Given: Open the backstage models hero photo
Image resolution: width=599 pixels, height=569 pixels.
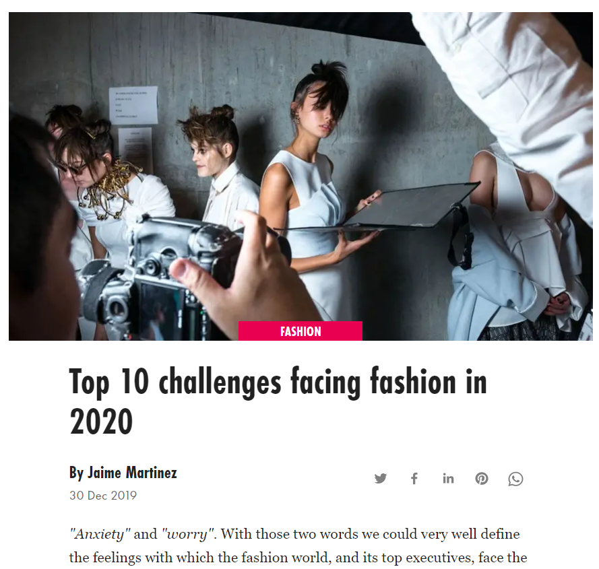Looking at the screenshot, I should pyautogui.click(x=301, y=176).
